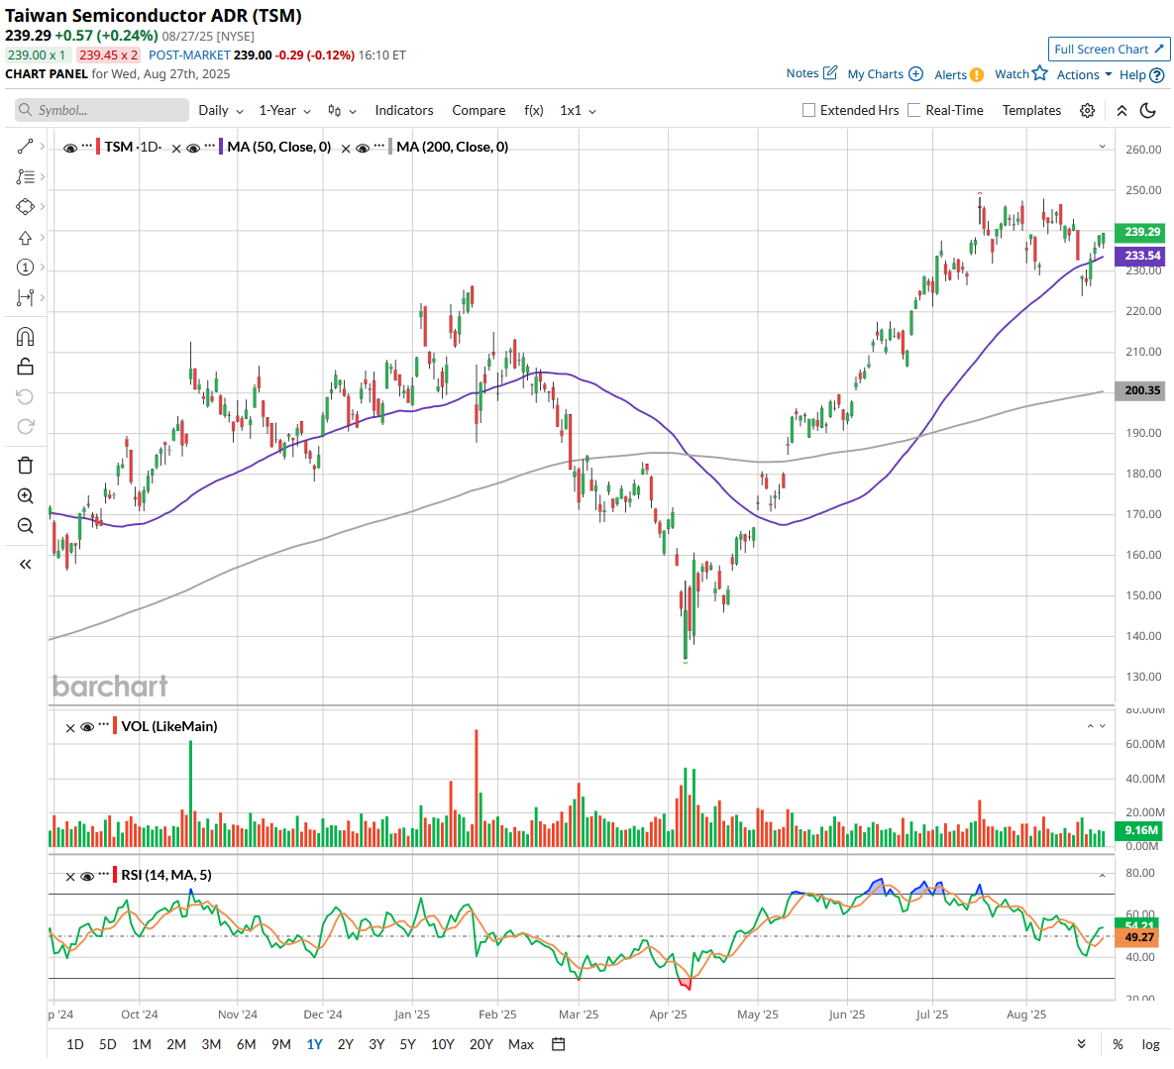Open the candlestick chart type dropdown
The height and width of the screenshot is (1069, 1174).
tap(342, 111)
